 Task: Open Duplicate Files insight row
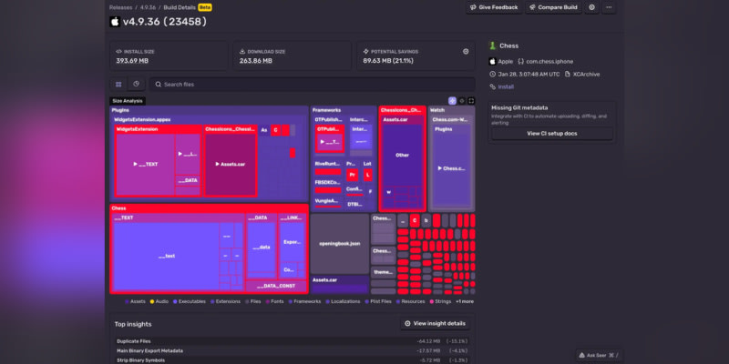click(293, 341)
